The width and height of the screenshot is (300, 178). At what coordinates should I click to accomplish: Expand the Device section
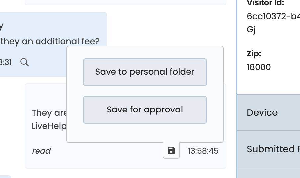point(268,112)
